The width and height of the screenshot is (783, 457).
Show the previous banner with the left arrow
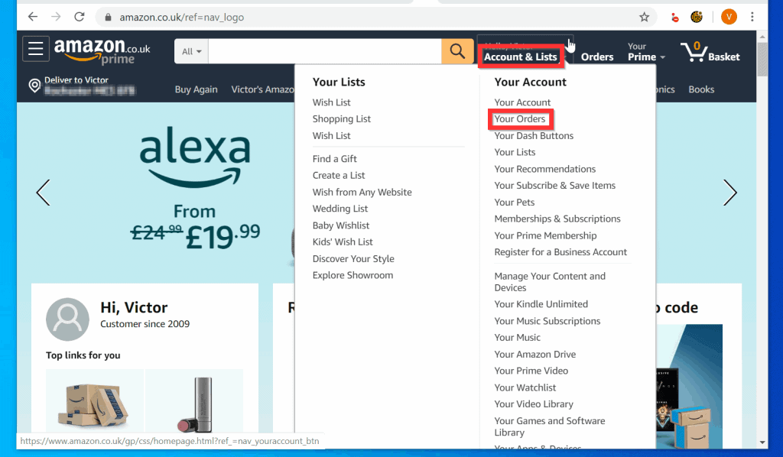[44, 193]
